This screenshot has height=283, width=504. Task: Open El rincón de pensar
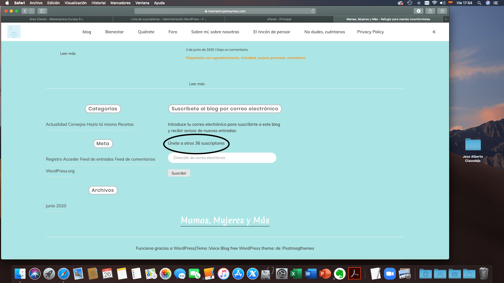tap(272, 32)
